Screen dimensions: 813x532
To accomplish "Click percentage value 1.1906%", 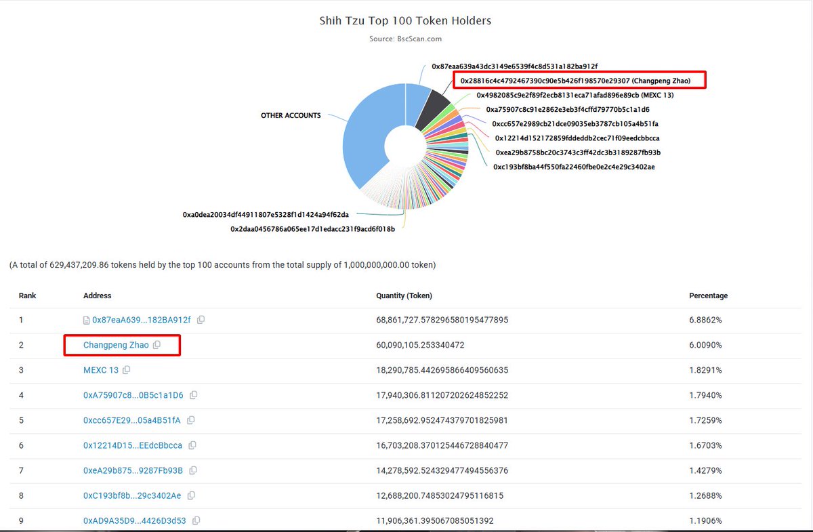I will pyautogui.click(x=705, y=520).
